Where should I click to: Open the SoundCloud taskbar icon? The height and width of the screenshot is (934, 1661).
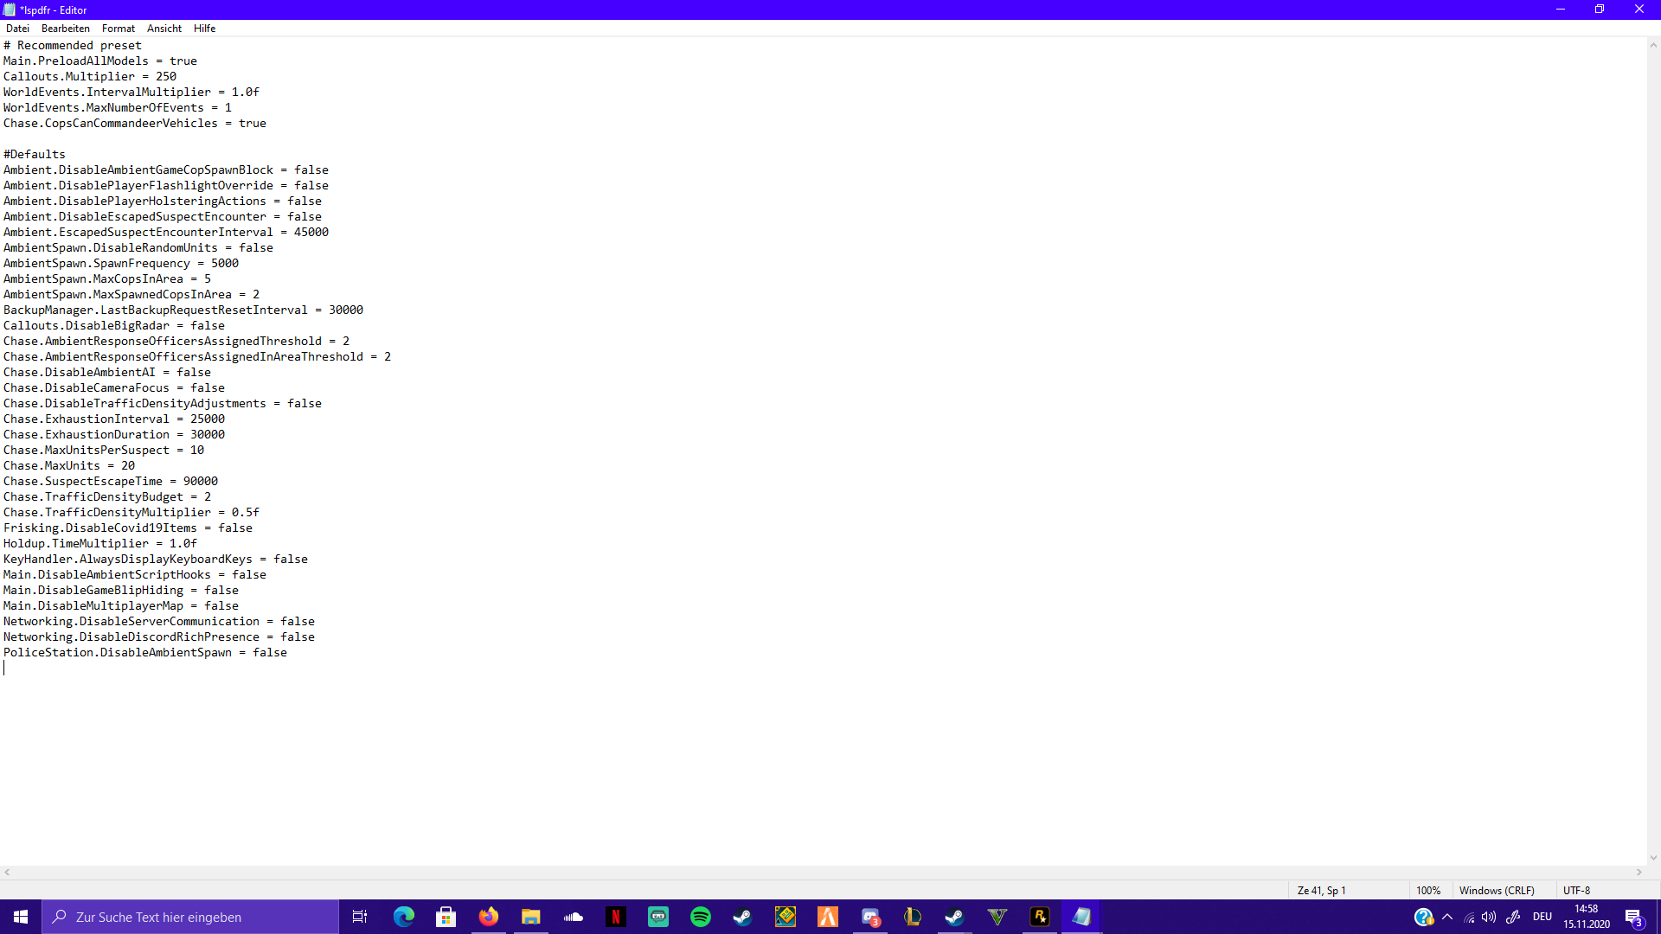coord(574,917)
